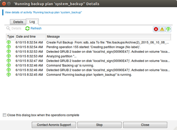Click the Details magnifier icon in toolbar
Screen dimensions: 177x130
[8, 28]
